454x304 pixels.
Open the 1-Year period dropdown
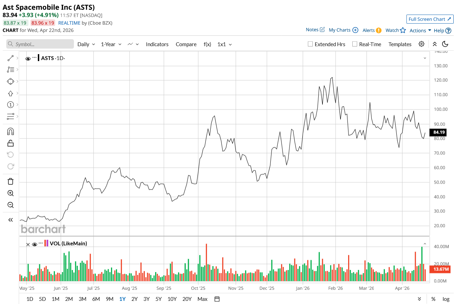111,44
